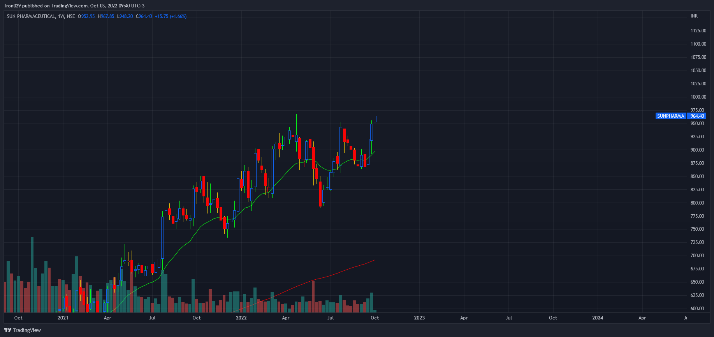
Task: Click the SUNPHARMA price label tag
Action: tap(670, 116)
